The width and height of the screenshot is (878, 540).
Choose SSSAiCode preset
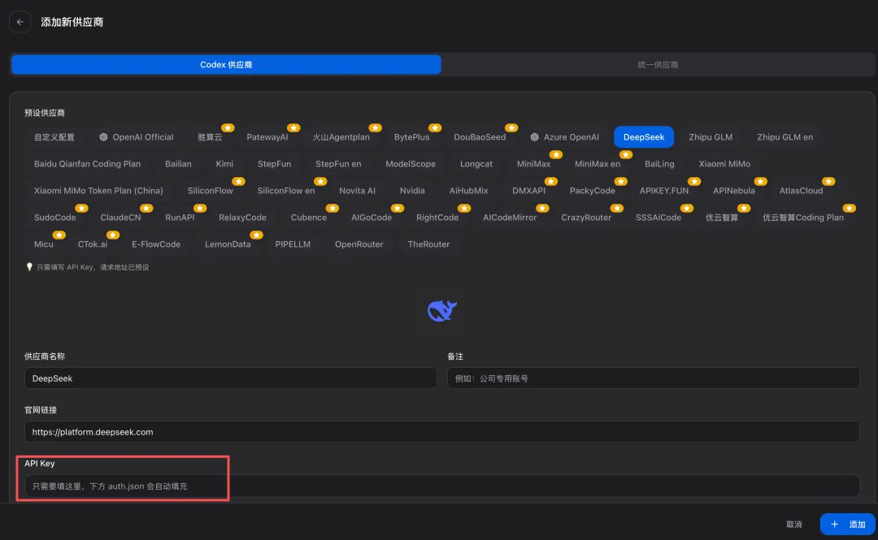coord(658,218)
